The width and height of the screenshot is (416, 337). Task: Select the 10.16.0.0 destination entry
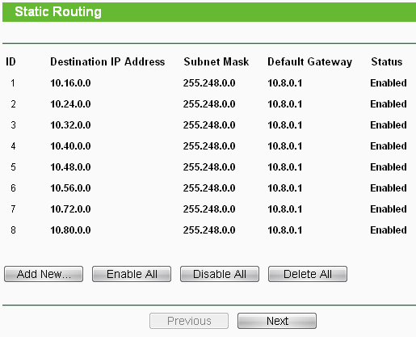tap(70, 83)
